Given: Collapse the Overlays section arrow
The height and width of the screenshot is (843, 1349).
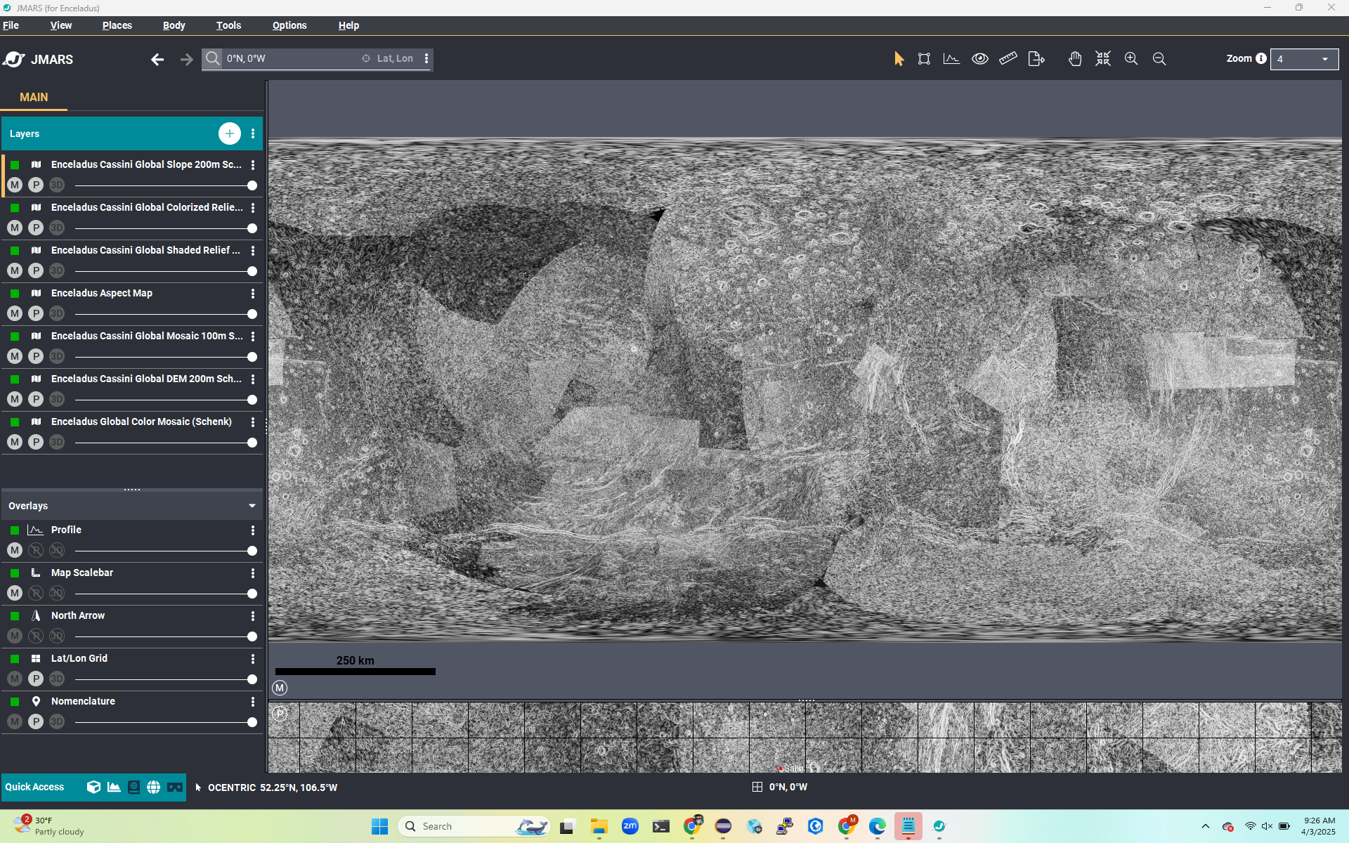Looking at the screenshot, I should (x=252, y=506).
